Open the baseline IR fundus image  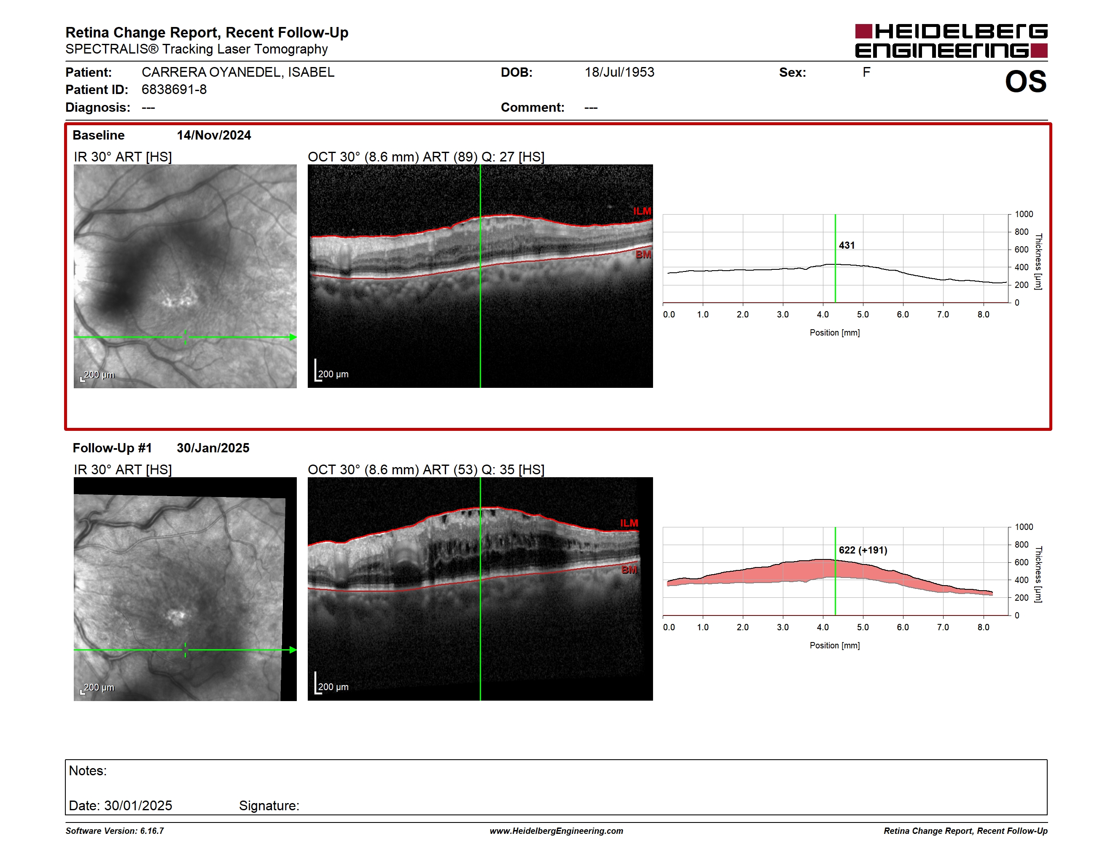tap(185, 276)
